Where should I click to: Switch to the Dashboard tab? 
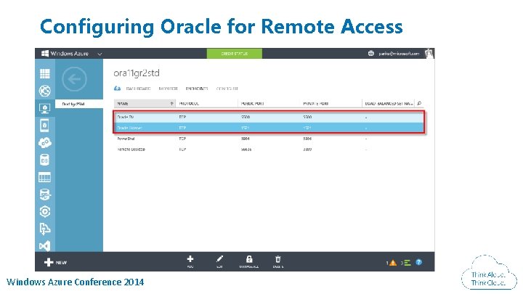[x=139, y=89]
